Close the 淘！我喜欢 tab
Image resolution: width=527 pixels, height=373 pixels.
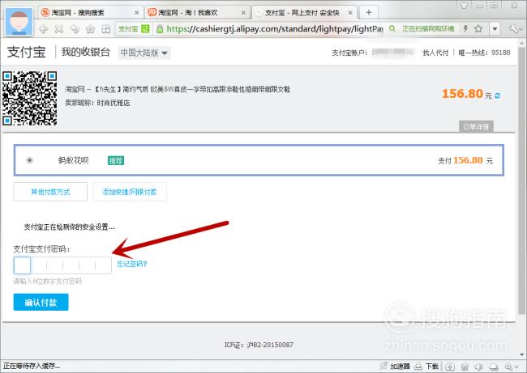point(243,13)
